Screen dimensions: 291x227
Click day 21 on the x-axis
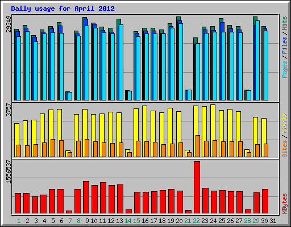click(188, 221)
